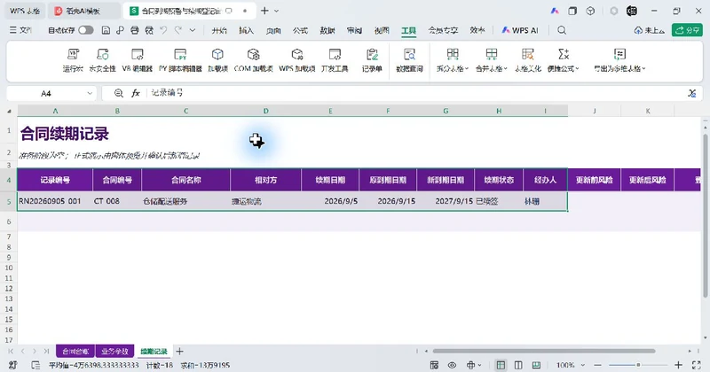
Task: Click the cloud upload button near 分享
Action: (649, 30)
